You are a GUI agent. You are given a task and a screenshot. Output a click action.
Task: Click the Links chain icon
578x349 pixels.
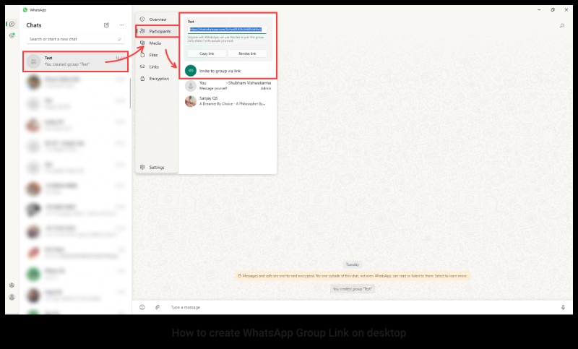coord(142,66)
